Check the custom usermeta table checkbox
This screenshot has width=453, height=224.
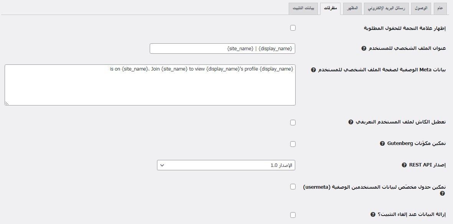point(293,186)
